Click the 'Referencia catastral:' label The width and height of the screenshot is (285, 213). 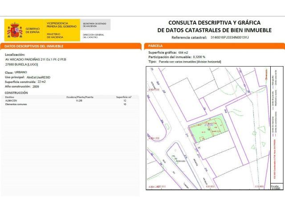pos(189,37)
